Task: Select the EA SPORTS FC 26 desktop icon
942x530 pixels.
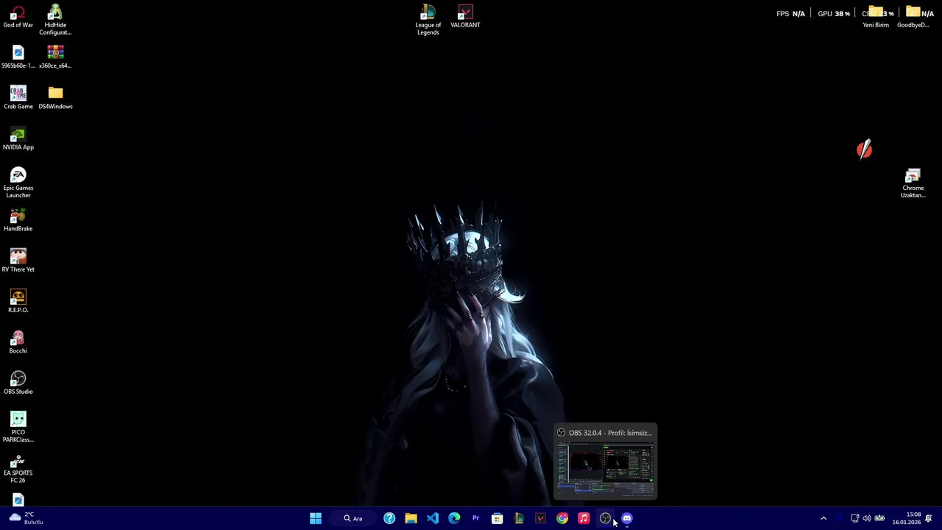Action: click(x=18, y=468)
